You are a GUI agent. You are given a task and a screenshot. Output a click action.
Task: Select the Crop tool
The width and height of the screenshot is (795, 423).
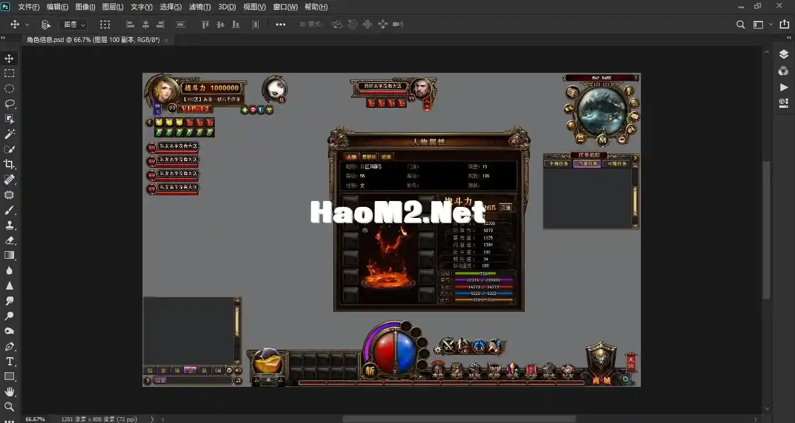click(9, 164)
